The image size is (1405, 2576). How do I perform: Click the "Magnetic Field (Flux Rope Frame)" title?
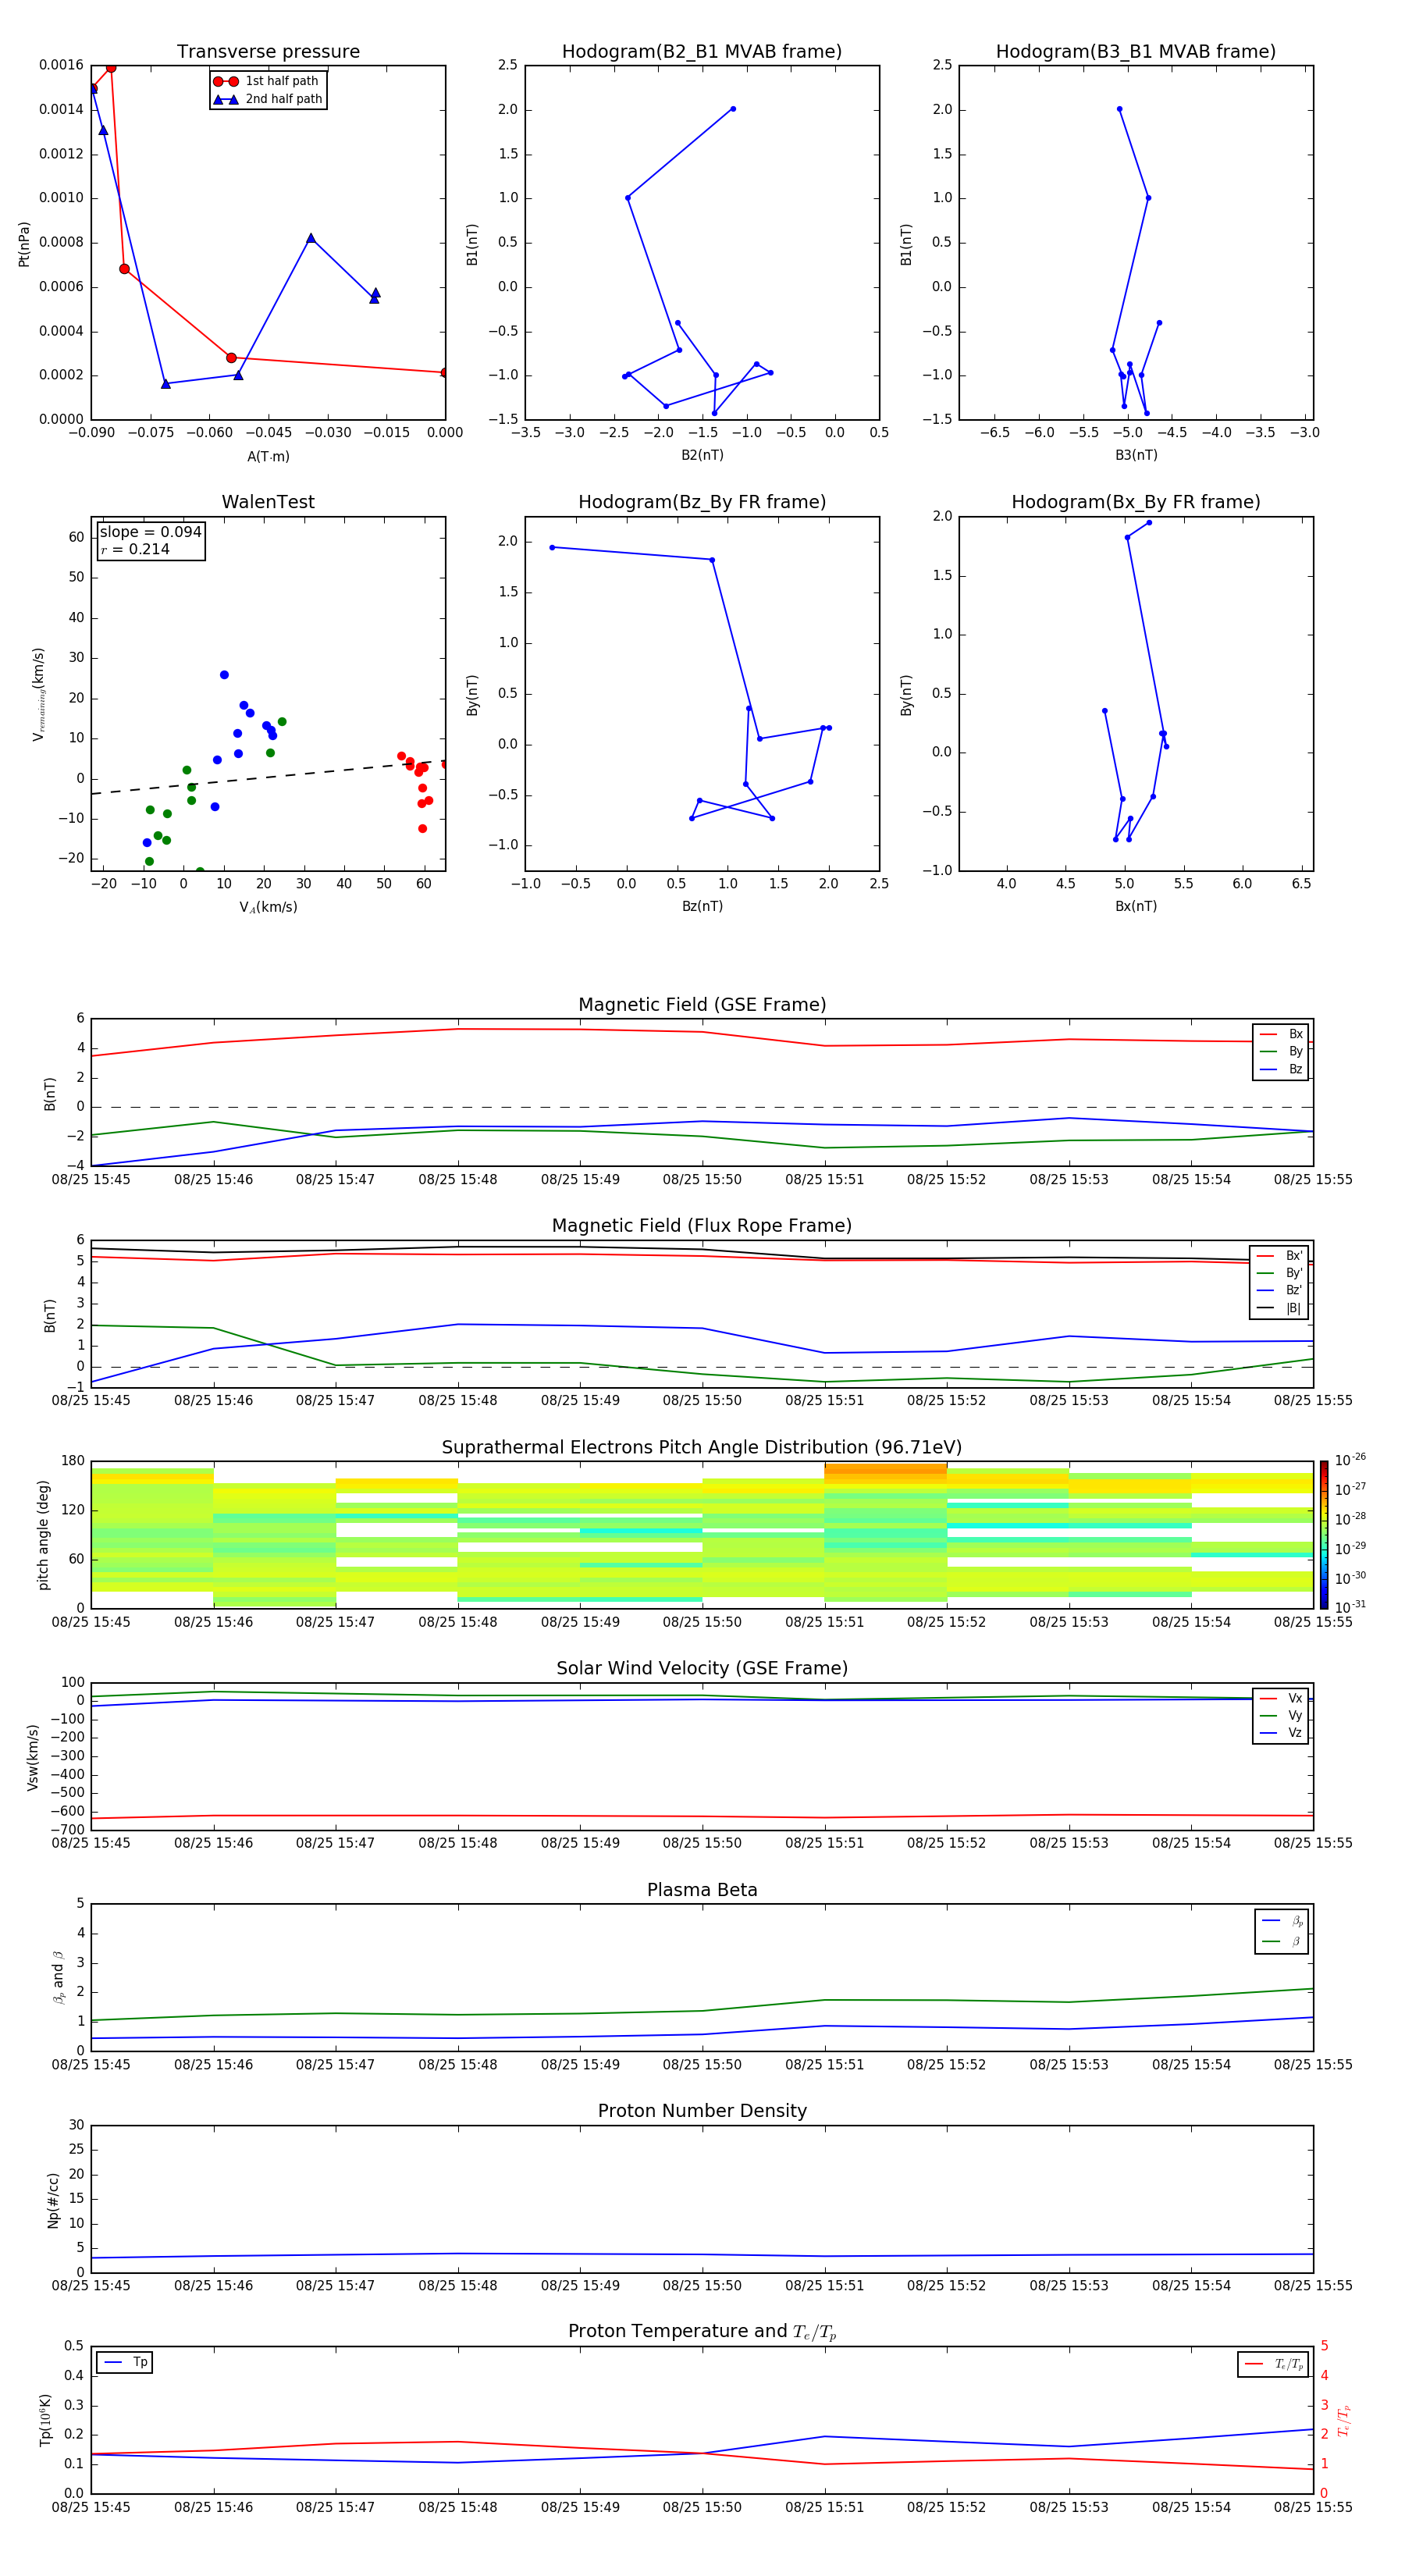pos(702,1226)
